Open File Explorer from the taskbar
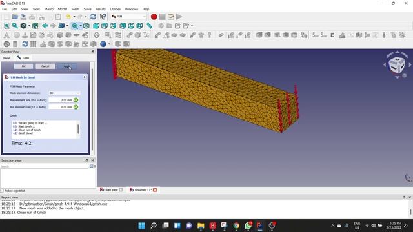The width and height of the screenshot is (413, 232). coord(201,226)
